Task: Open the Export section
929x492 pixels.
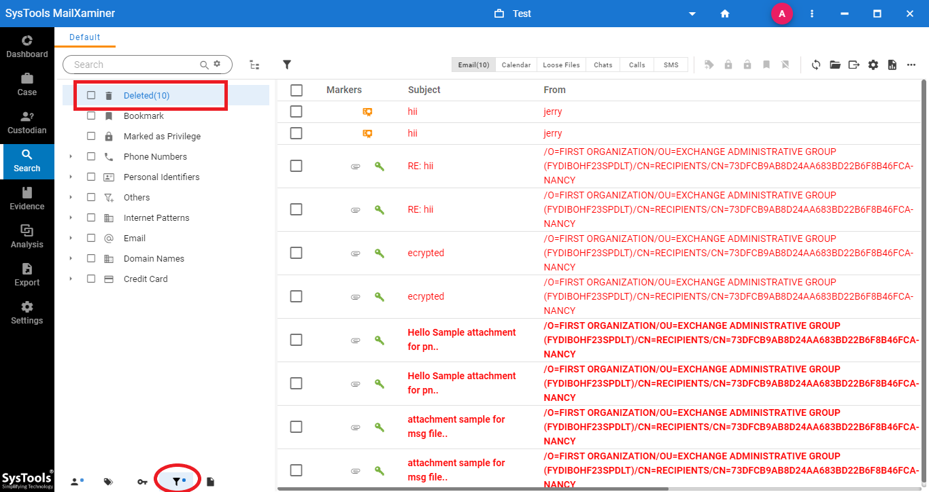Action: pos(27,275)
